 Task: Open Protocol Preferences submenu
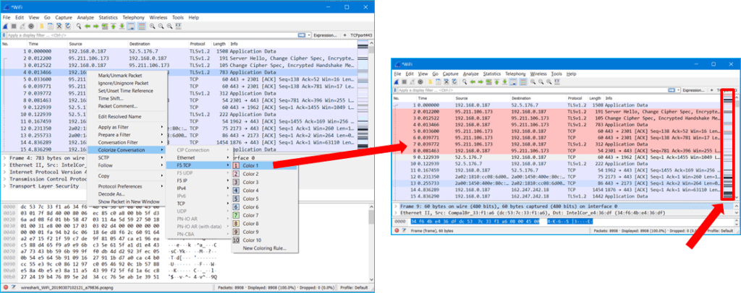(x=127, y=186)
